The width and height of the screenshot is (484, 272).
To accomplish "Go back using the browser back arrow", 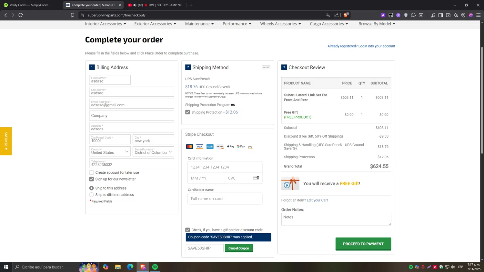I will [5, 15].
